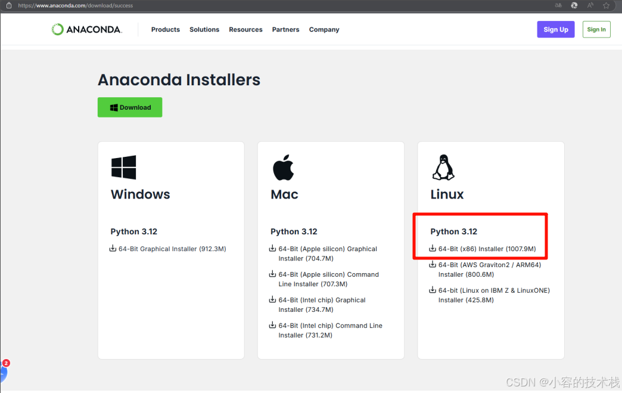Click the green Windows Download button

coord(130,107)
